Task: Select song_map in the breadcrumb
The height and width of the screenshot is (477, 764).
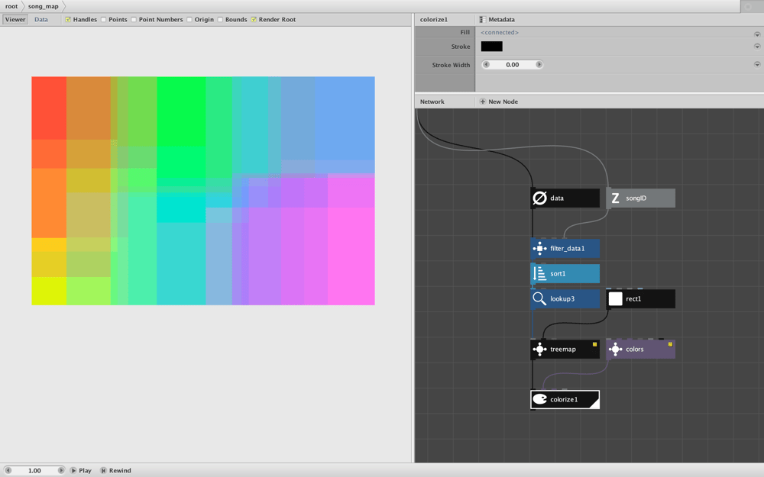Action: pos(43,6)
